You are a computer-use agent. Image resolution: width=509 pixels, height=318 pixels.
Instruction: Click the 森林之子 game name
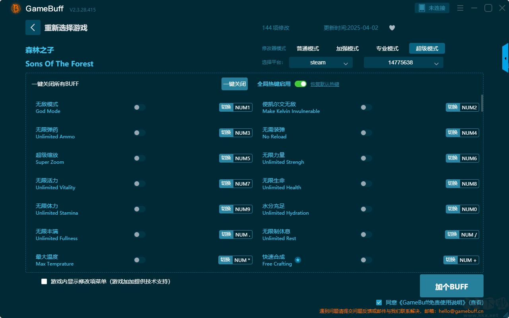[40, 50]
